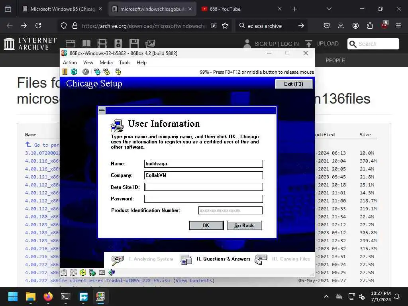Viewport: 408px width, 306px height.
Task: Go forward in Firefox navigation
Action: click(24, 25)
